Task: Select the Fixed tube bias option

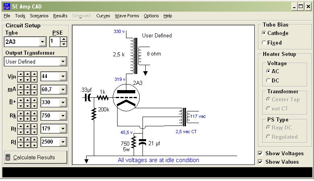Action: (264, 43)
